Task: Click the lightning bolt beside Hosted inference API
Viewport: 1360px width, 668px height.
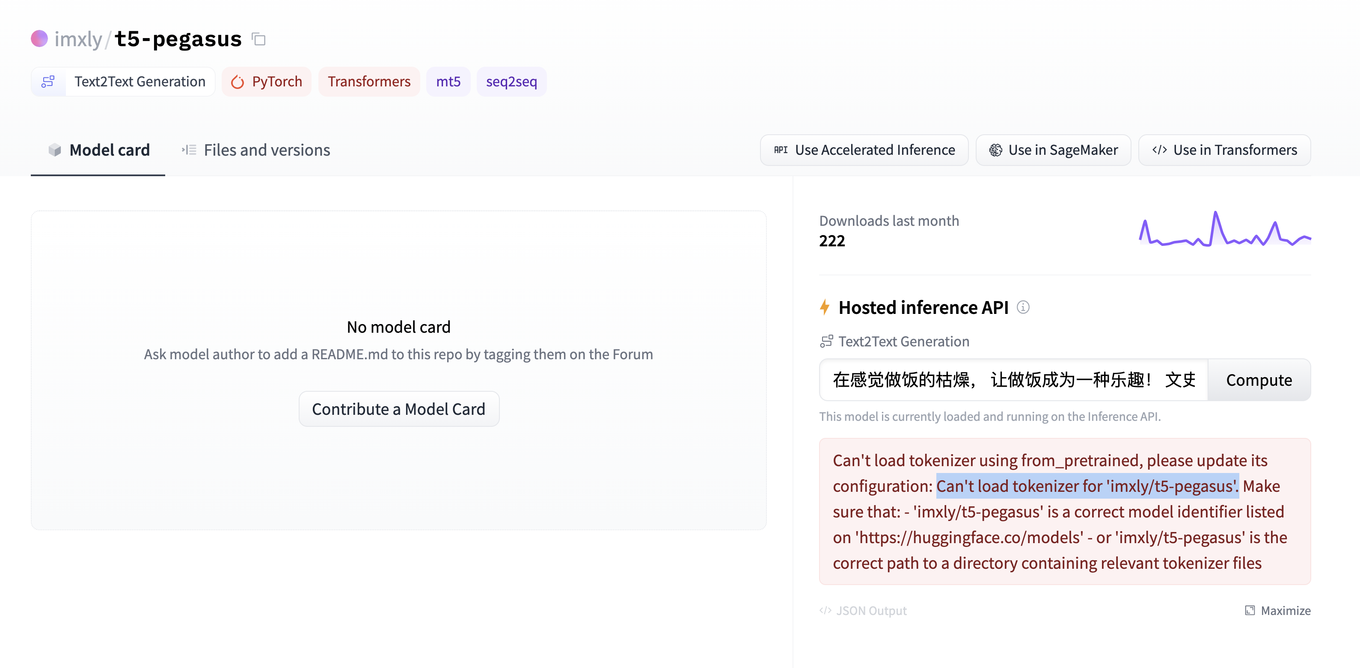Action: tap(825, 307)
